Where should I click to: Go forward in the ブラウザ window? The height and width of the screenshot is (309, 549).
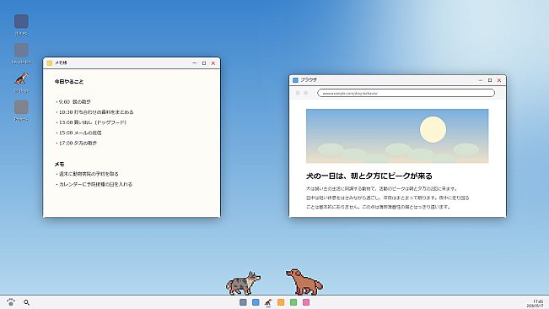coord(306,93)
